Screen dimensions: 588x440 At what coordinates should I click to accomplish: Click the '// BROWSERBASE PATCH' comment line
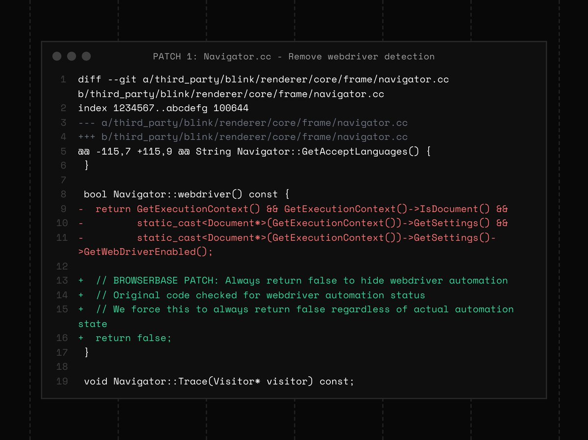point(293,280)
